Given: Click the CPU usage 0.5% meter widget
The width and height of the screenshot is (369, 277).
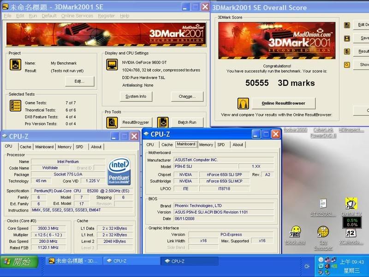Looking at the screenshot, I should pos(352,223).
